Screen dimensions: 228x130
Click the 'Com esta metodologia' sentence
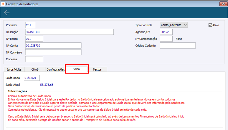coord(77,110)
